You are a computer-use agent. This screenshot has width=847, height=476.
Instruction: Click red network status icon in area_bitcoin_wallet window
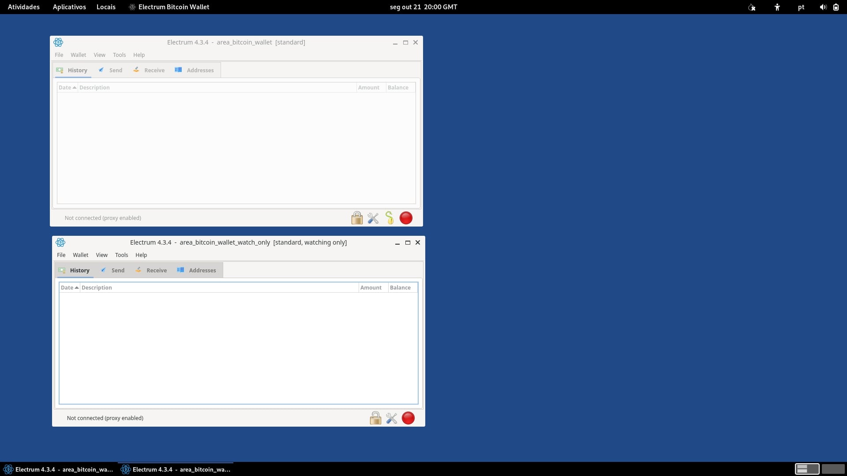coord(406,218)
